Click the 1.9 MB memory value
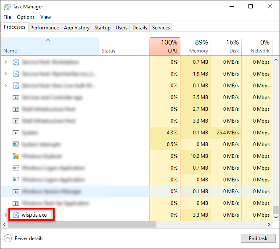The height and width of the screenshot is (249, 280). (201, 74)
